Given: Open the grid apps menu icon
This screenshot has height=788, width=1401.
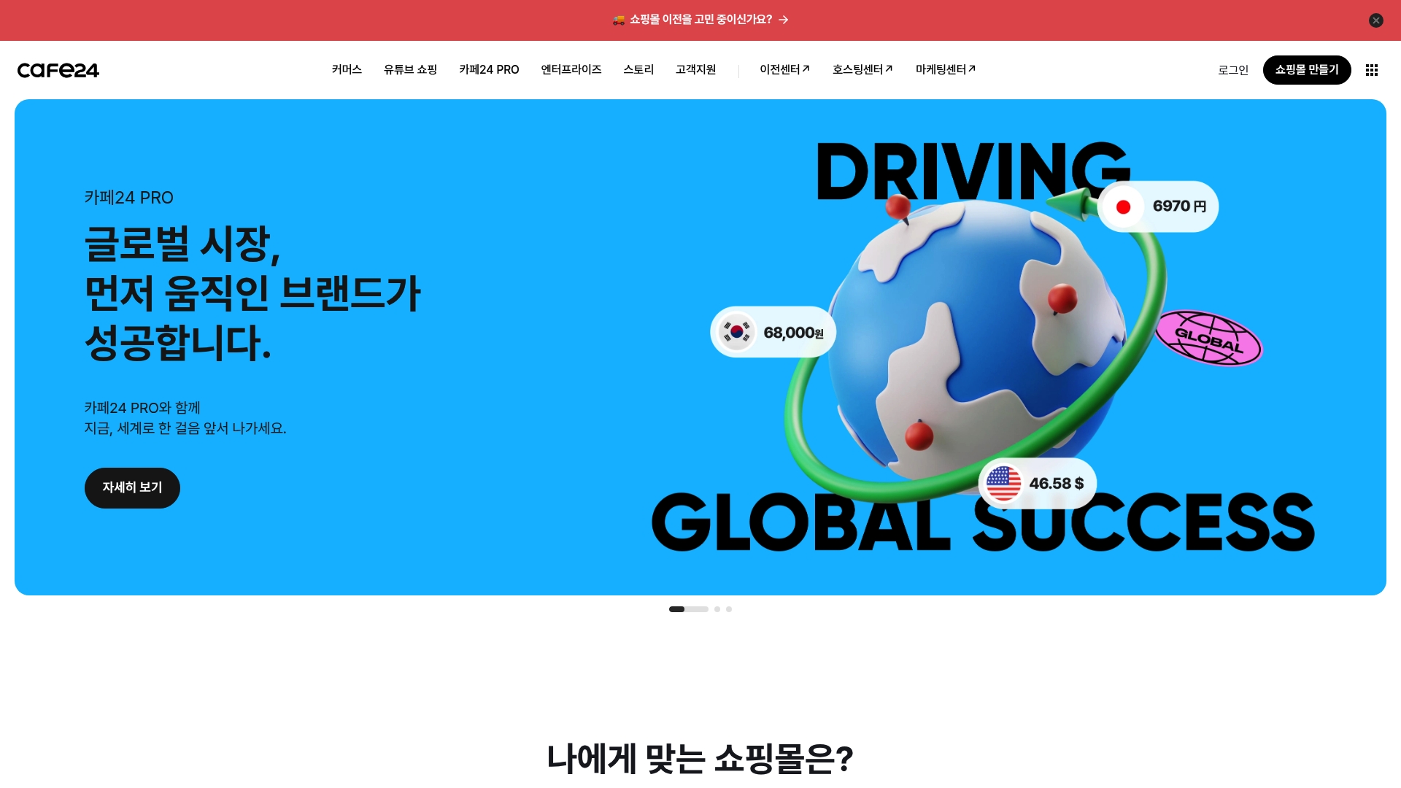Looking at the screenshot, I should (x=1372, y=70).
